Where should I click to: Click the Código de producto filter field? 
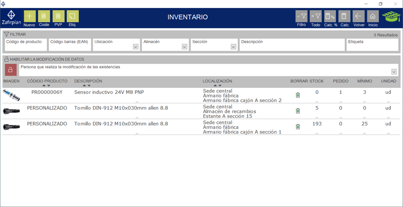tap(26, 45)
